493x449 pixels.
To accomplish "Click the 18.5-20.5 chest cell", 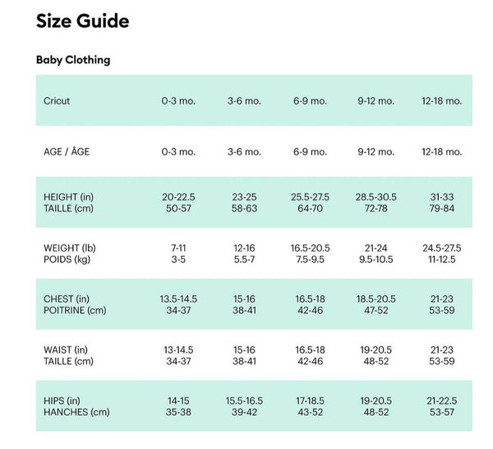I will coord(376,299).
